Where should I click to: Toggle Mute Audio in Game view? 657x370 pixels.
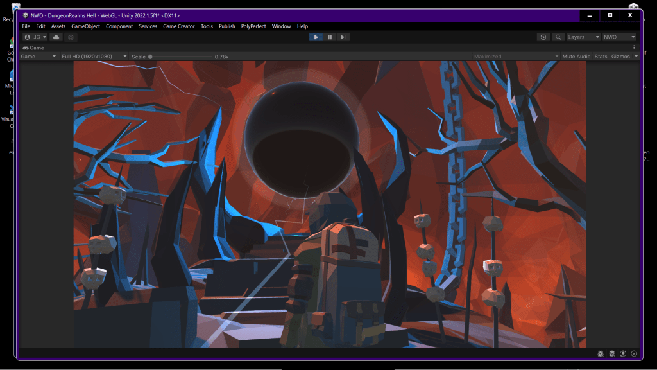576,57
